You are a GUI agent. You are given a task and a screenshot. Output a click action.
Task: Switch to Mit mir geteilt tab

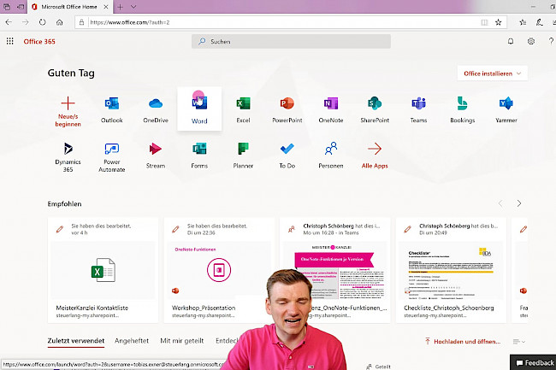182,341
